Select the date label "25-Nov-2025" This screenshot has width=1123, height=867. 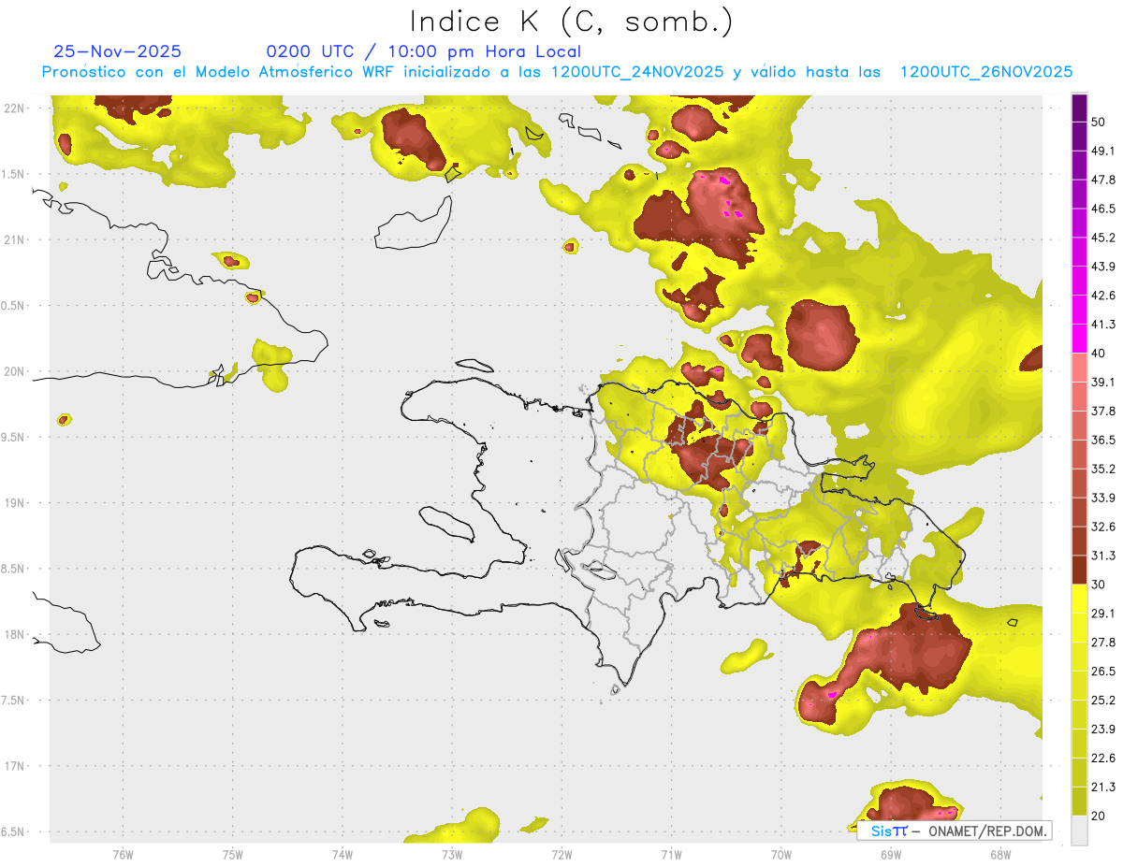coord(118,51)
